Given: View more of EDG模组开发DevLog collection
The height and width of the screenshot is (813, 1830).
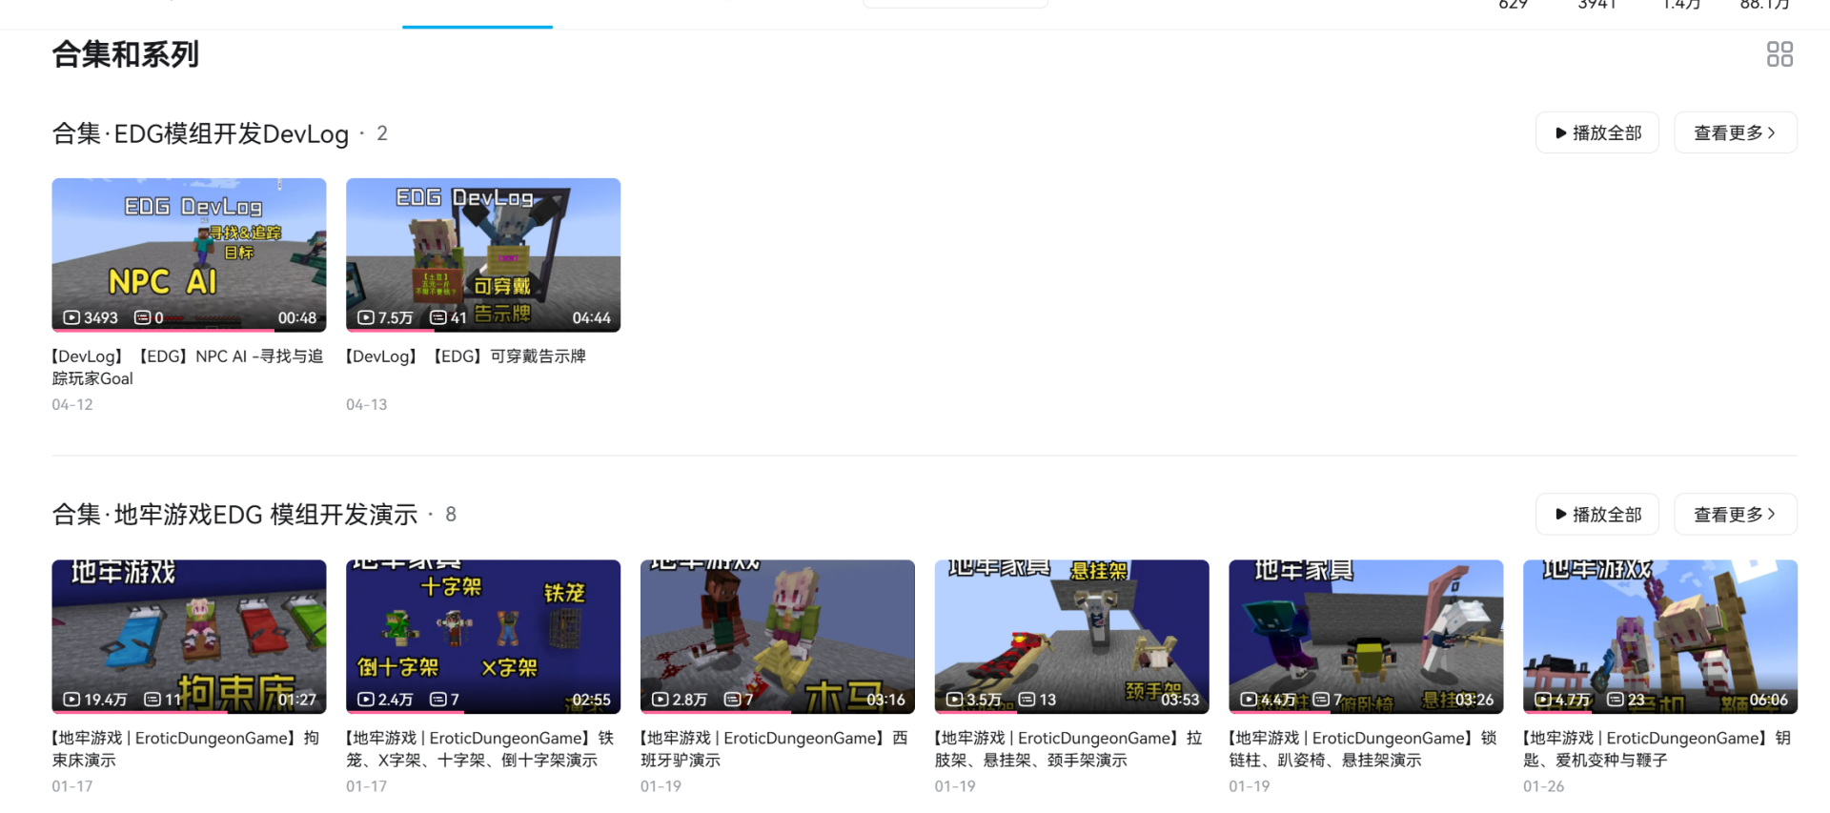Looking at the screenshot, I should [1736, 132].
